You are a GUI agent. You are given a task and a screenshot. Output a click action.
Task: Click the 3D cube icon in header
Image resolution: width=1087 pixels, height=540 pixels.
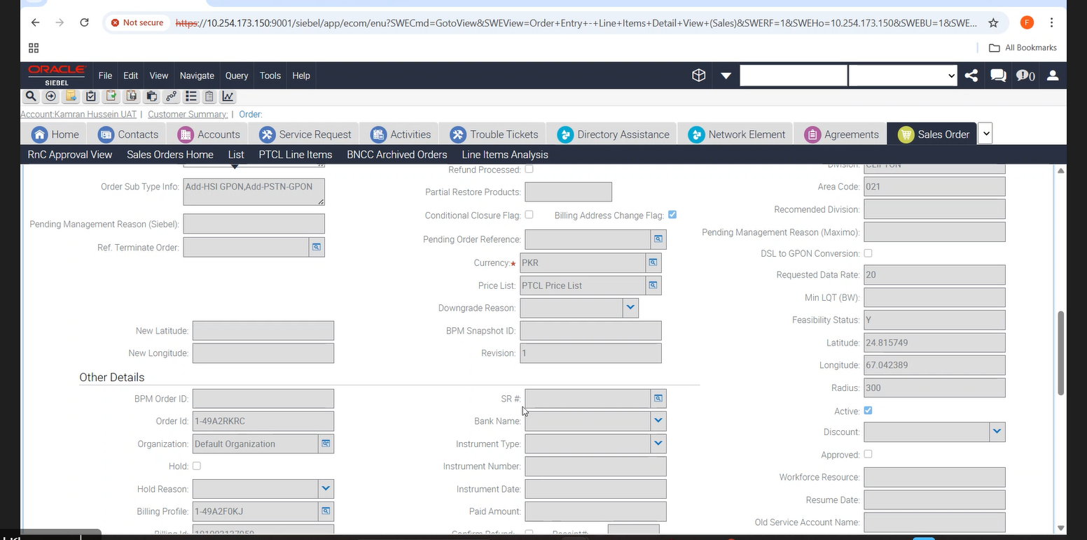point(698,76)
